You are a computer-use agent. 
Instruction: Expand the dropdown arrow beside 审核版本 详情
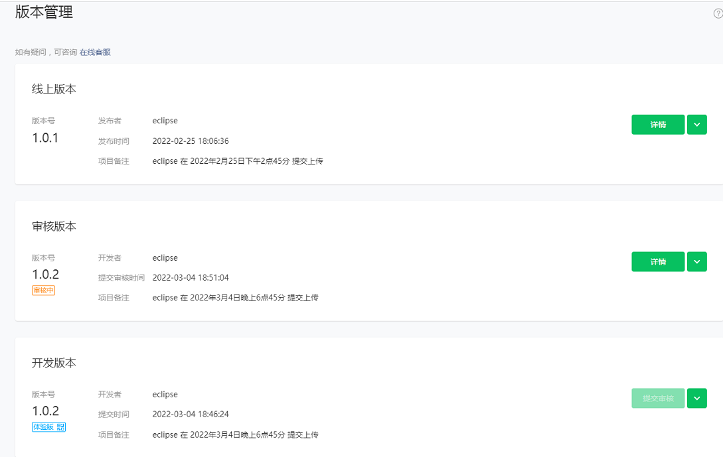(696, 262)
